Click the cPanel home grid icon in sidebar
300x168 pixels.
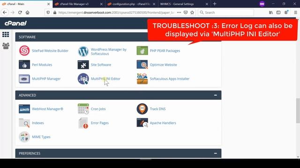pyautogui.click(x=6, y=35)
